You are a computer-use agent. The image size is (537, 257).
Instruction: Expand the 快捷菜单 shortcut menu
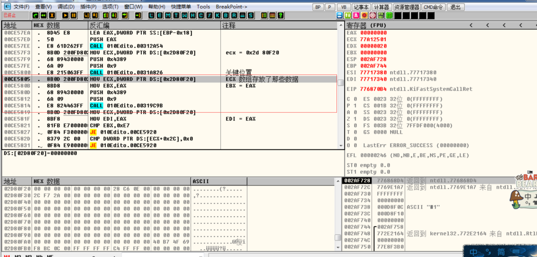181,7
